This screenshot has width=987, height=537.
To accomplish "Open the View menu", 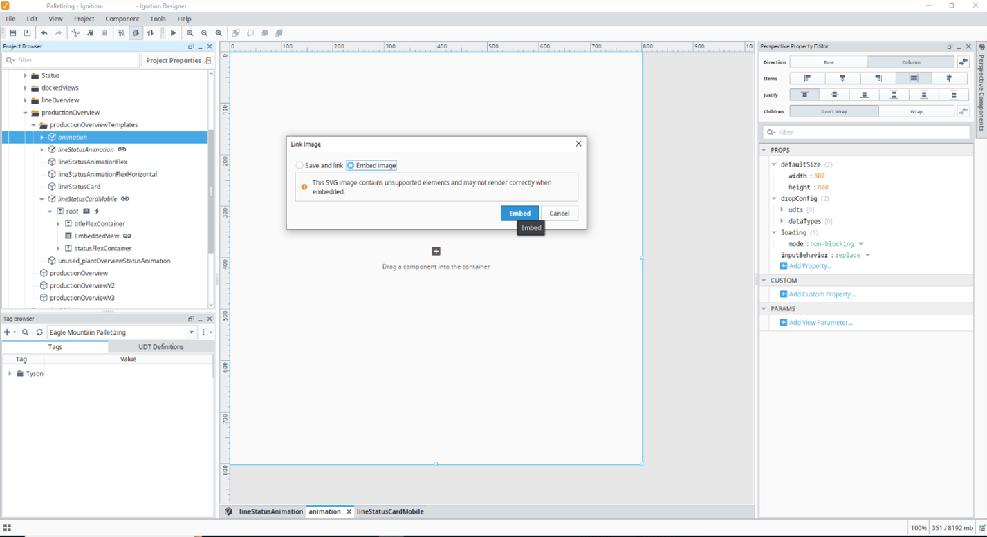I will [55, 19].
